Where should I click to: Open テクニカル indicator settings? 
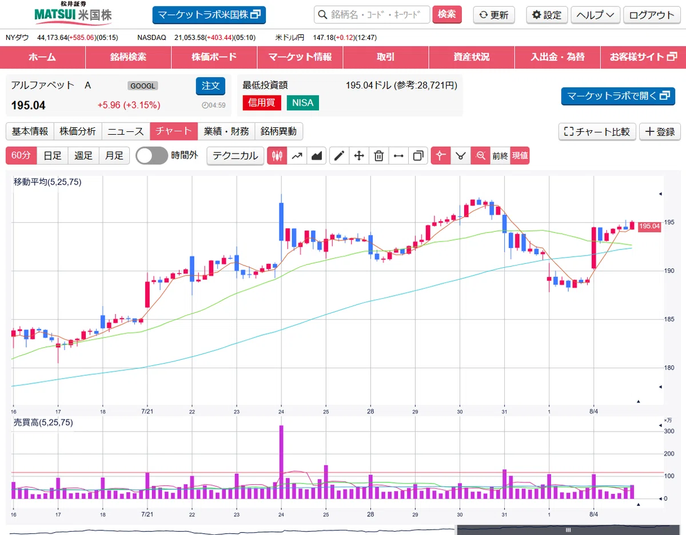point(236,155)
